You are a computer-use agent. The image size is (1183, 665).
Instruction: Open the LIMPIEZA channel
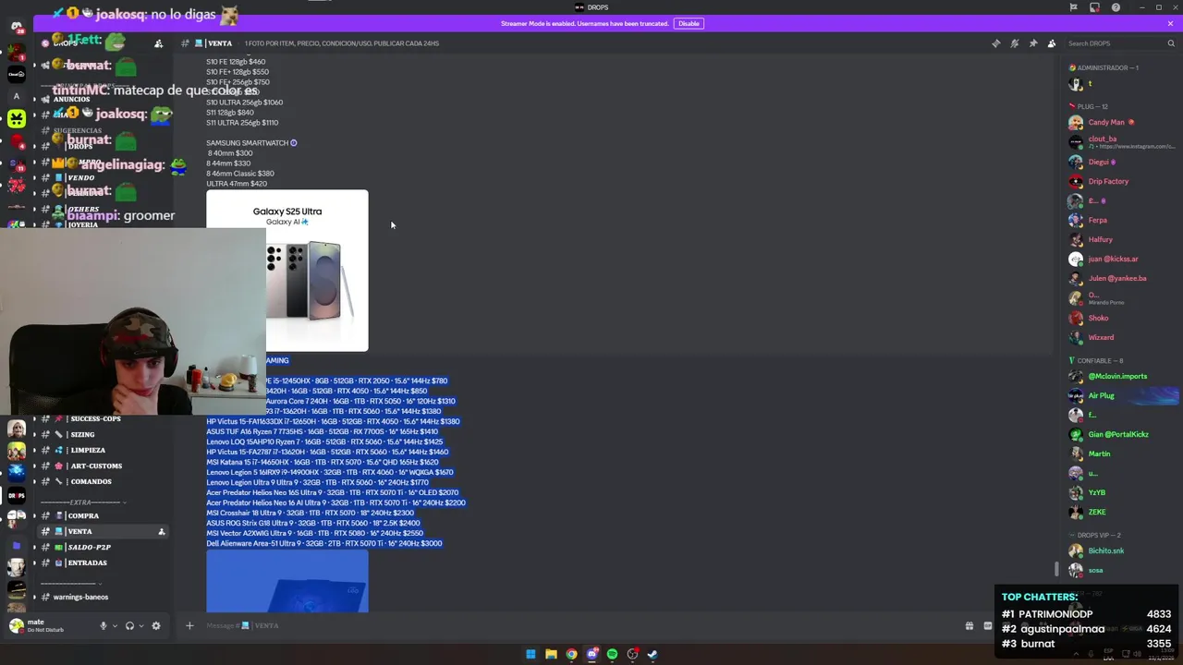[x=88, y=450]
